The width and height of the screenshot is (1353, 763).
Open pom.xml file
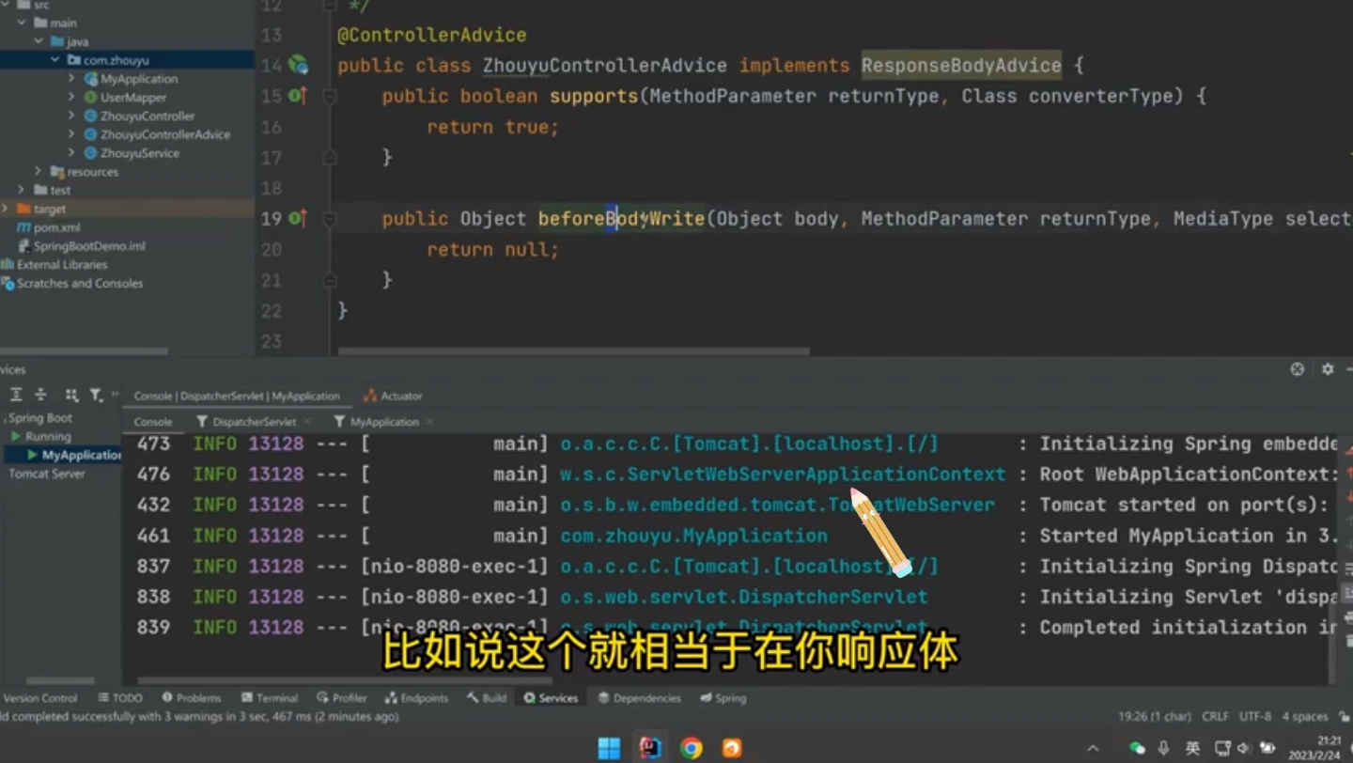pos(56,227)
